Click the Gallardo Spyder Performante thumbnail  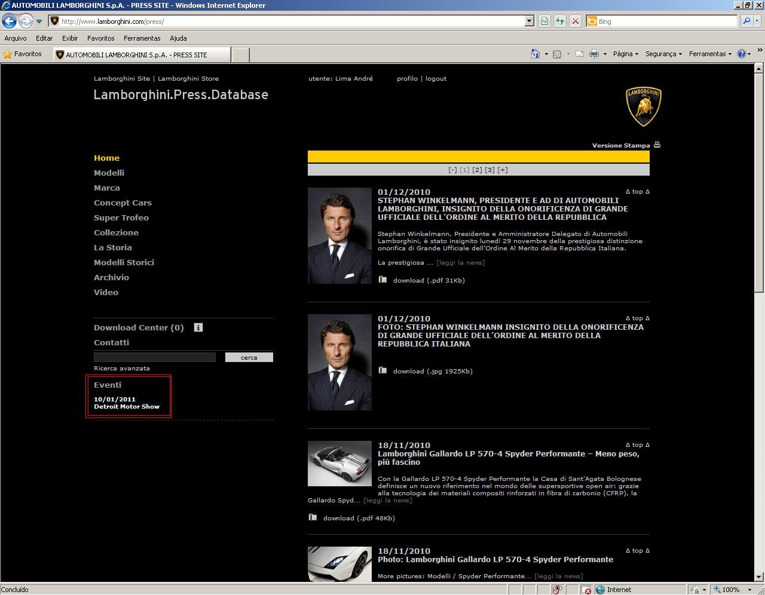[339, 464]
